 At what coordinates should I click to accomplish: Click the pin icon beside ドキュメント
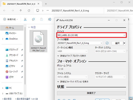(x=22, y=61)
